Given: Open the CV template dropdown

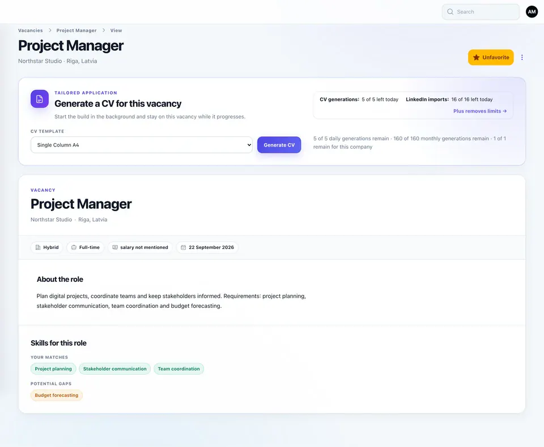Looking at the screenshot, I should coord(142,145).
